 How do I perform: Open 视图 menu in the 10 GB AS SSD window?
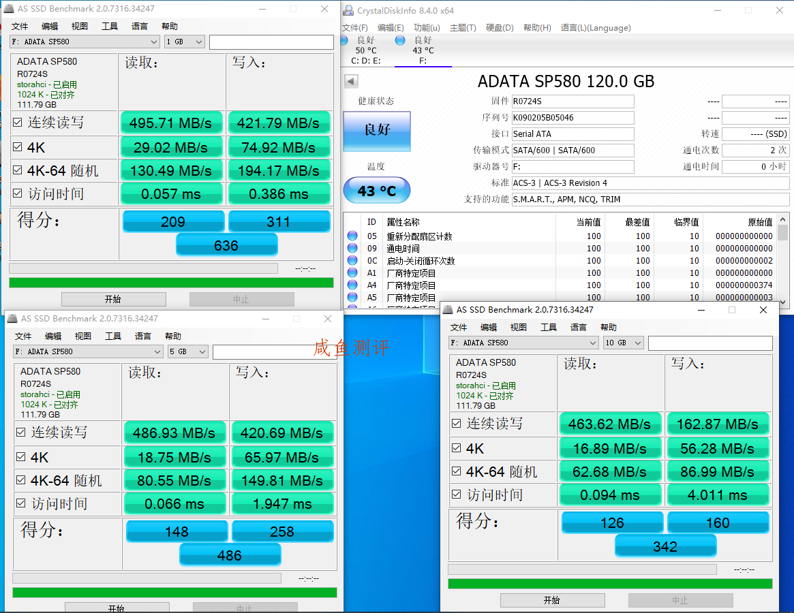point(518,328)
